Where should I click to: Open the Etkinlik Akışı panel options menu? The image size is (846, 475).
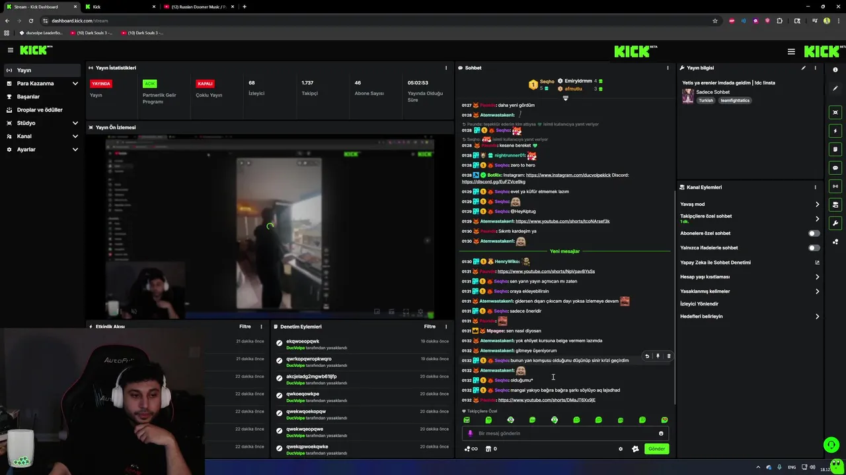[x=261, y=327]
